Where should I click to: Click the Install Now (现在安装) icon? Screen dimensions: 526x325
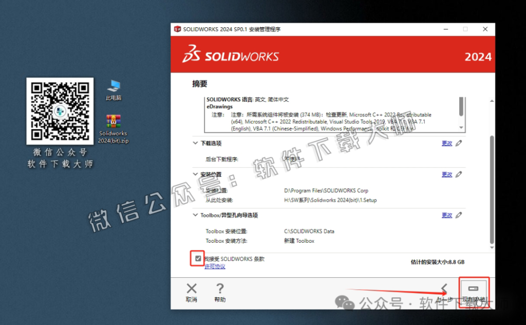pyautogui.click(x=473, y=289)
